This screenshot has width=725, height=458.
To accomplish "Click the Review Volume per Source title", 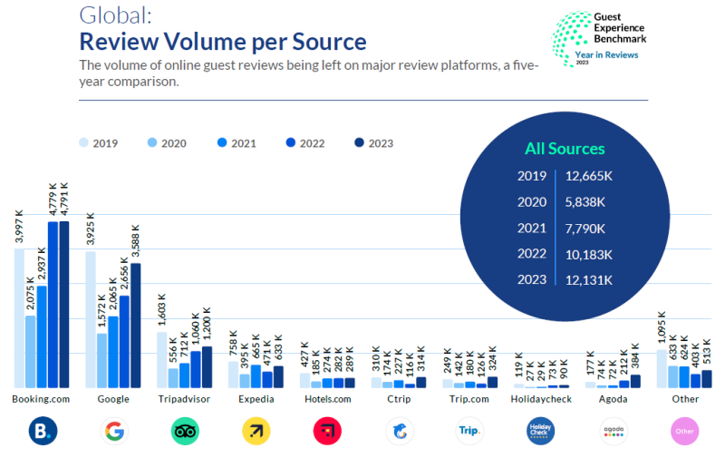I will (x=223, y=42).
